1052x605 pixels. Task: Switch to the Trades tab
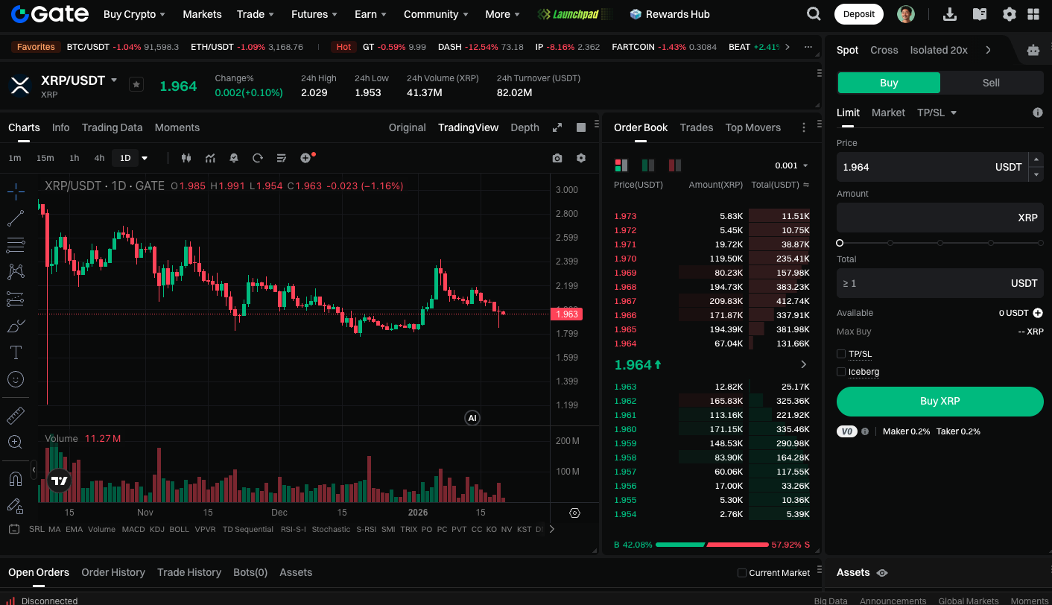(x=696, y=127)
